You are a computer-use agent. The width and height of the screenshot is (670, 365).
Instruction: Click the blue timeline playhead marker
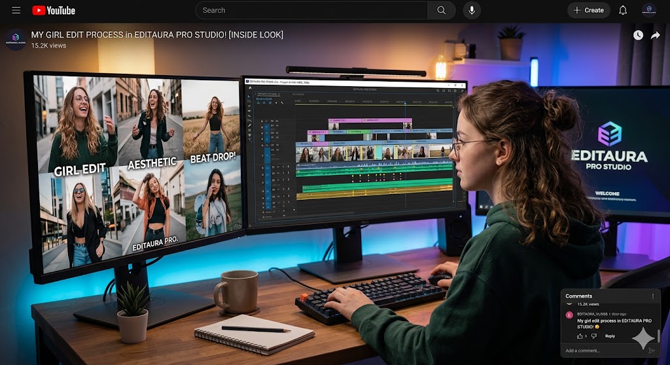coord(404,103)
